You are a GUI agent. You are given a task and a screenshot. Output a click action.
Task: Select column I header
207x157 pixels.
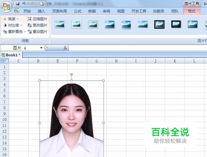point(136,61)
